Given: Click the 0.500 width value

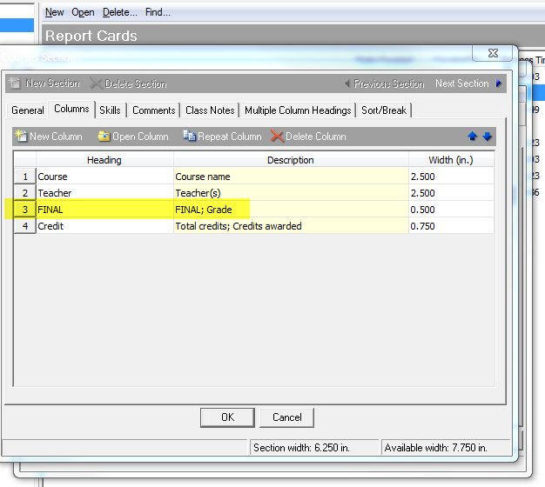Looking at the screenshot, I should coord(451,210).
